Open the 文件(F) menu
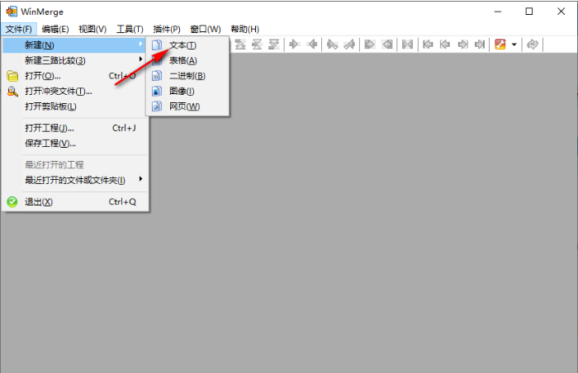This screenshot has height=373, width=578. coord(18,29)
